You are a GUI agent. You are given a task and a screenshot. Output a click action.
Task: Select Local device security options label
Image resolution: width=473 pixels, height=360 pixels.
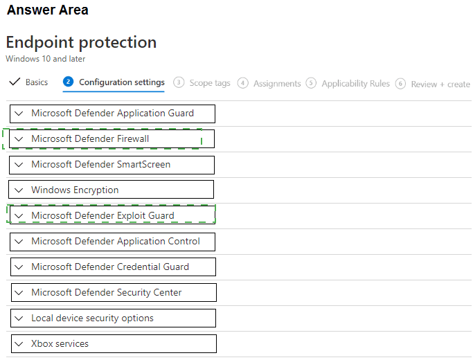(92, 318)
